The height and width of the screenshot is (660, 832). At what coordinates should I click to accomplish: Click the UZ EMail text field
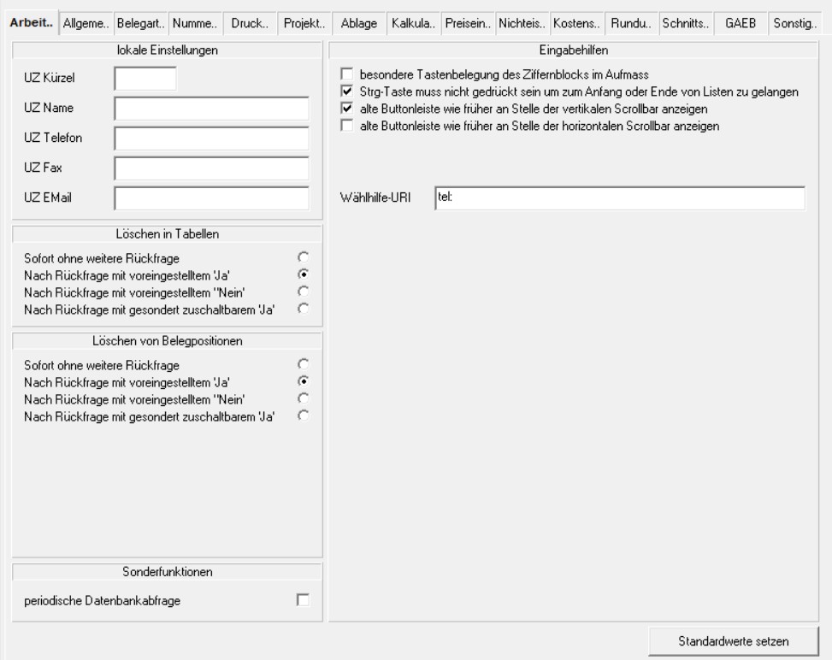pyautogui.click(x=212, y=198)
